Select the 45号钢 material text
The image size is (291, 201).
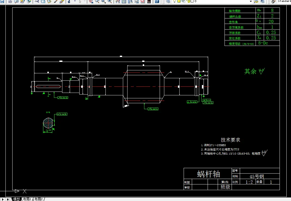pos(257,176)
